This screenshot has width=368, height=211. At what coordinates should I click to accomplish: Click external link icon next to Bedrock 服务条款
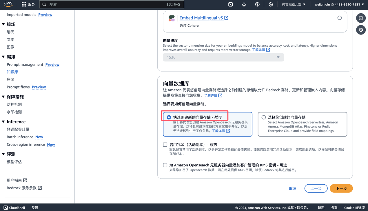pyautogui.click(x=40, y=188)
